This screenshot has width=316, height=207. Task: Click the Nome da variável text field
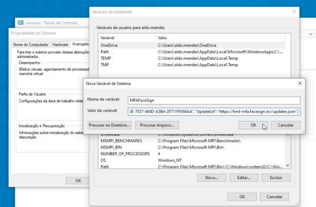coord(214,100)
